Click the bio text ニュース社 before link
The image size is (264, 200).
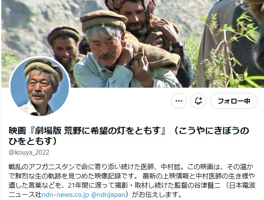[x=25, y=195]
